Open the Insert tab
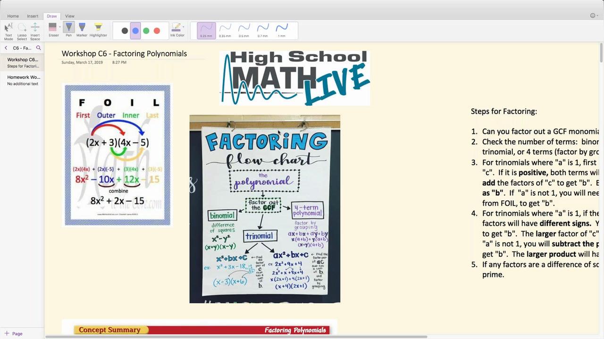604x339 pixels. 33,16
